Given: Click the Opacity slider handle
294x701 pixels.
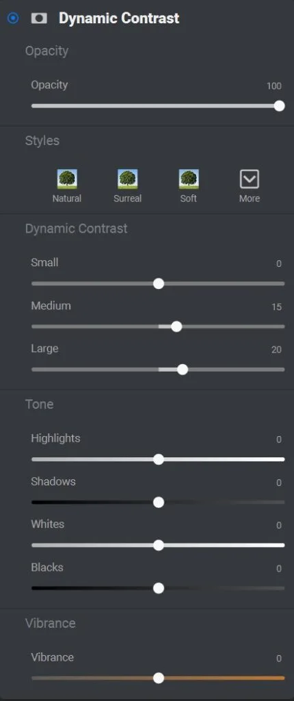Looking at the screenshot, I should (279, 106).
